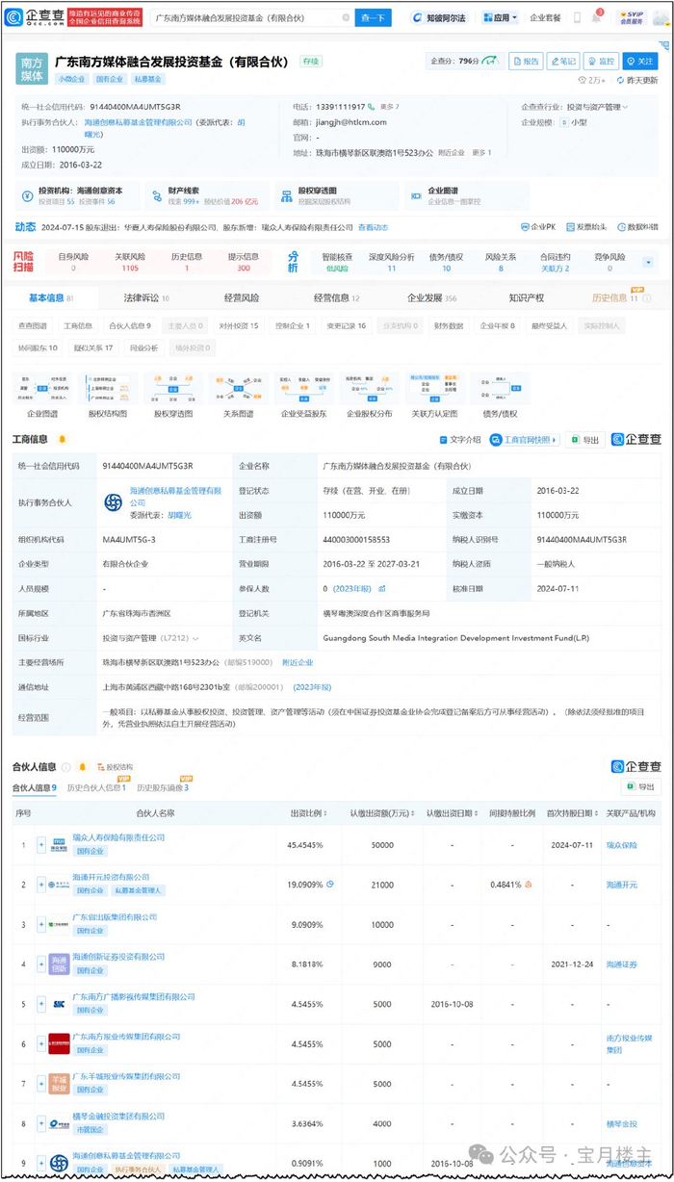Expand row 1 瑞众人寿保险 plus toggle

click(x=40, y=844)
